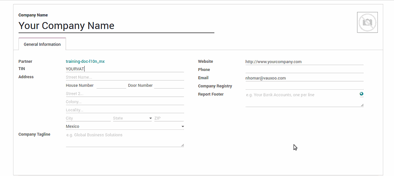Screen dimensions: 394x176
Task: Focus the Locality input field
Action: 125,110
